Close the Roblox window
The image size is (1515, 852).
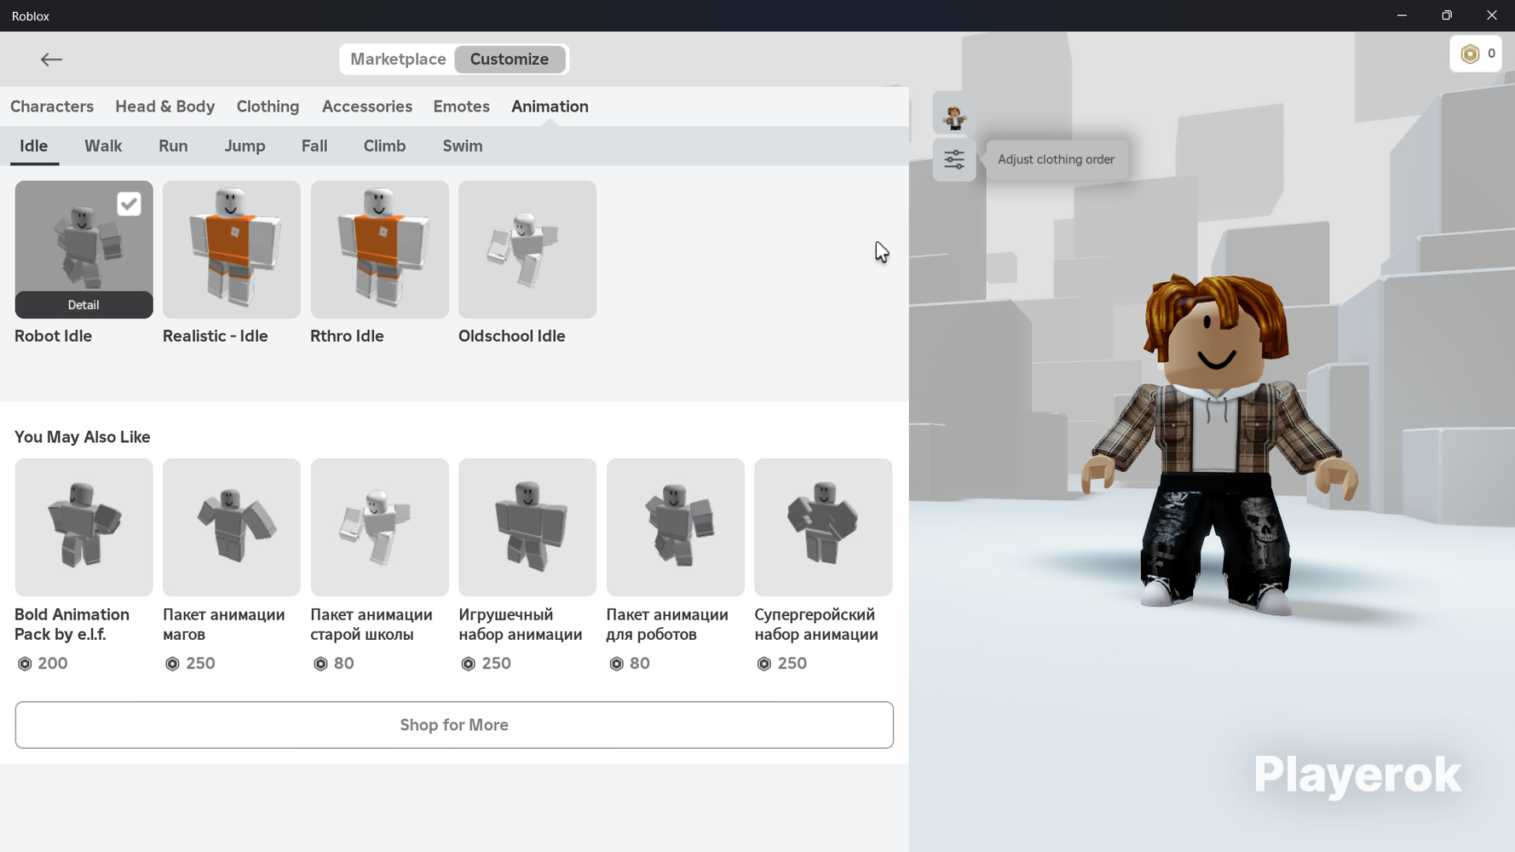point(1492,15)
